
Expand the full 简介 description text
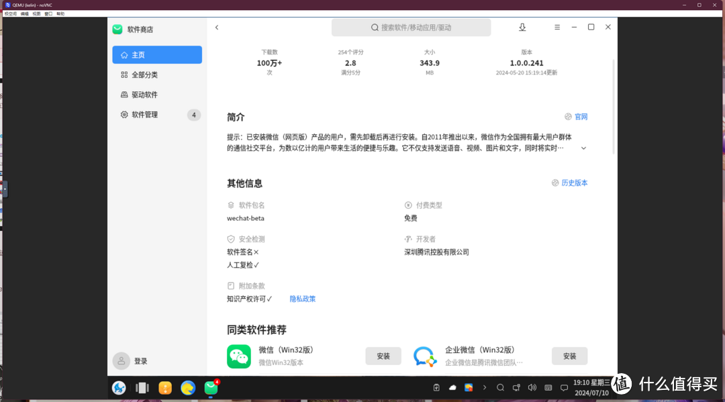(x=583, y=148)
